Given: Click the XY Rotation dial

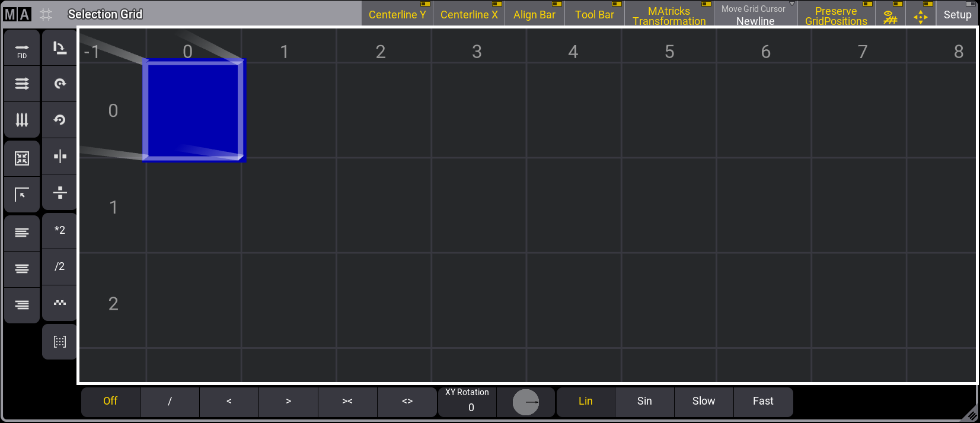Looking at the screenshot, I should [x=525, y=402].
